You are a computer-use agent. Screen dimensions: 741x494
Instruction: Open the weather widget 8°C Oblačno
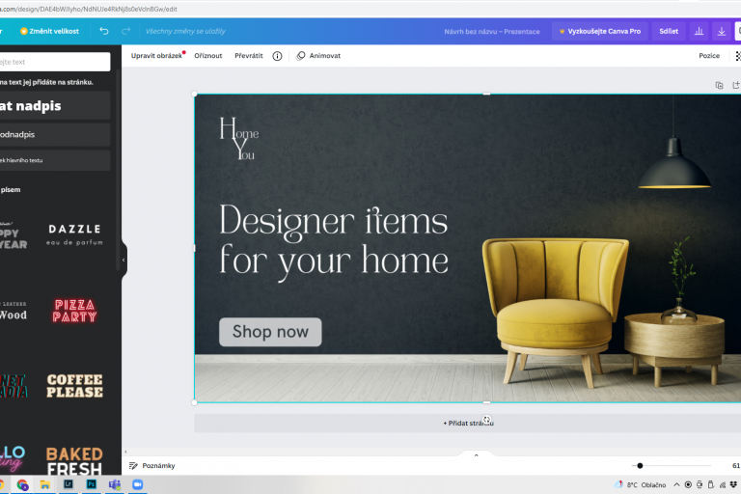pyautogui.click(x=640, y=484)
